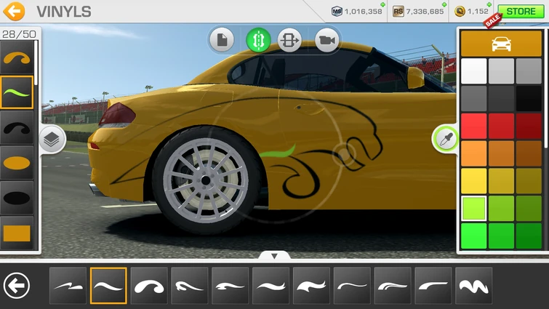Pick white color swatch
Image resolution: width=549 pixels, height=309 pixels.
[x=473, y=71]
